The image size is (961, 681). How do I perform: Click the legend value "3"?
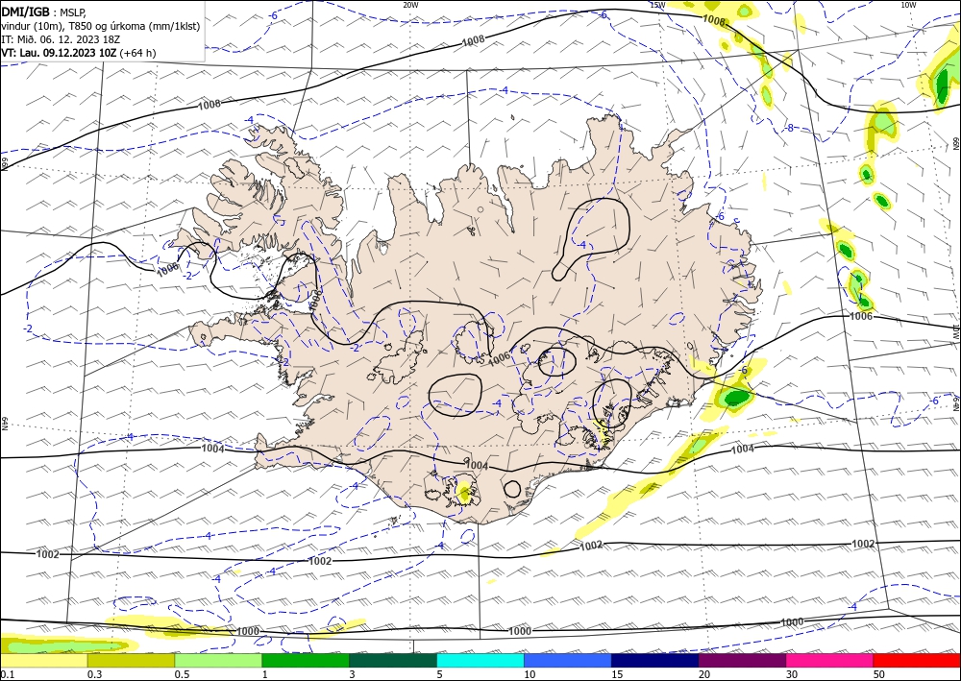coord(352,674)
